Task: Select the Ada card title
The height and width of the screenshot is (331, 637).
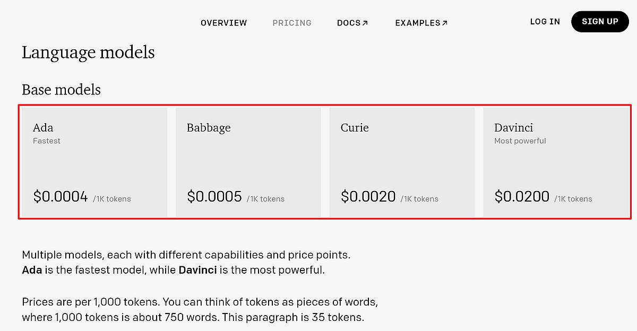Action: (43, 128)
